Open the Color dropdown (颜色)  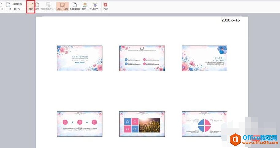click(85, 6)
